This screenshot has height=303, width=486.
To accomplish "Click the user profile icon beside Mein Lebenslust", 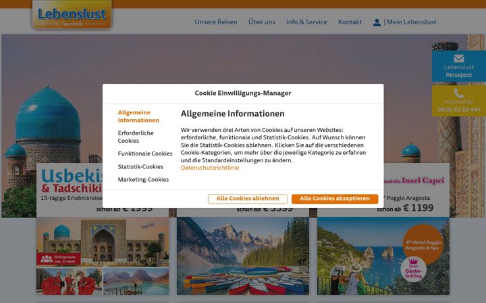I will point(377,22).
